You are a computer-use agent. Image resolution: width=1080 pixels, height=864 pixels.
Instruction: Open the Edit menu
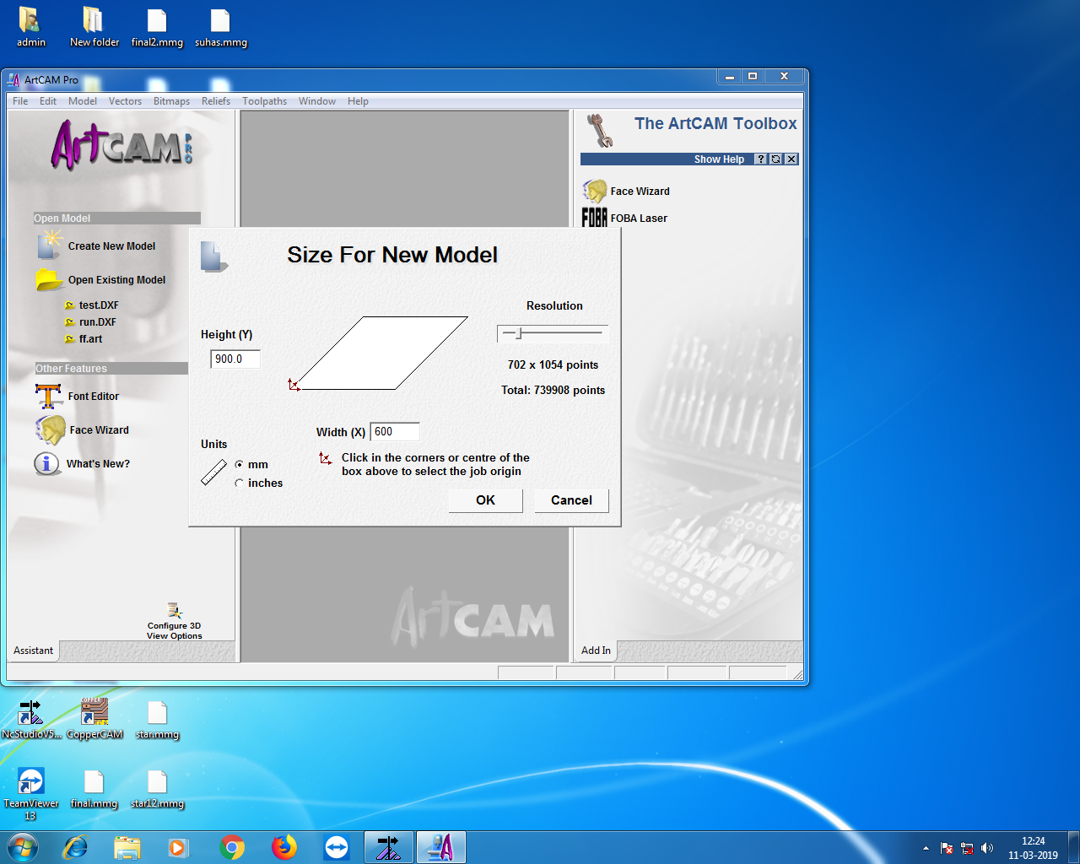pos(48,101)
